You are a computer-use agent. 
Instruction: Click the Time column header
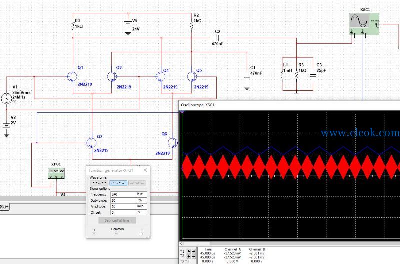pyautogui.click(x=208, y=249)
